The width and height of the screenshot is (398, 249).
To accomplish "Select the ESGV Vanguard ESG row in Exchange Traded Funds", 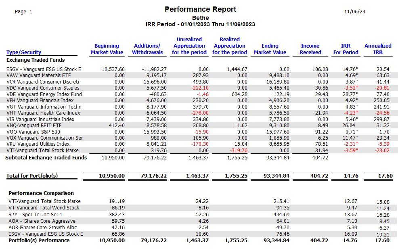I will [199, 69].
